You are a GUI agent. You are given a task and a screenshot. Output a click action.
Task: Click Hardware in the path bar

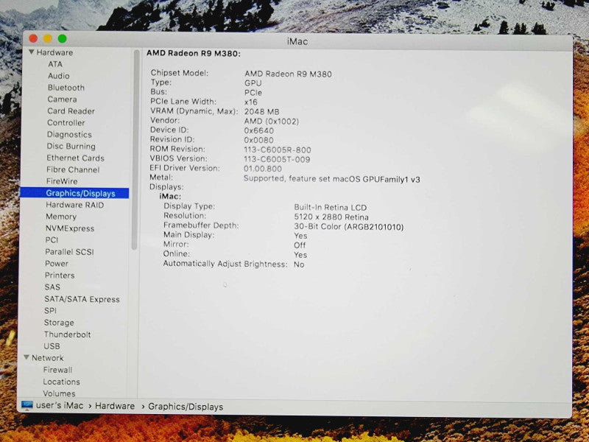pyautogui.click(x=115, y=406)
